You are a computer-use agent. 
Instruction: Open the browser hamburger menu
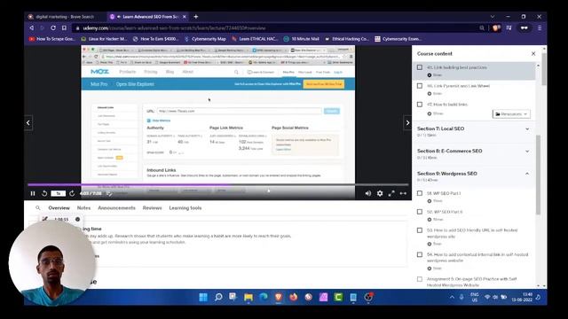tap(540, 27)
